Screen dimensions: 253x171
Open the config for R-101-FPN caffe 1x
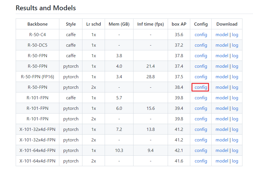(x=201, y=98)
